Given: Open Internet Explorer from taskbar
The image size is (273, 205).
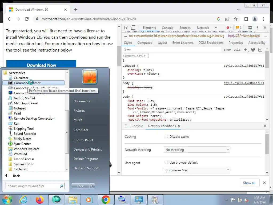Looking at the screenshot, I should (x=23, y=200).
